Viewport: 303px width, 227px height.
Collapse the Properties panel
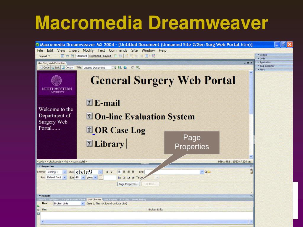[40, 166]
